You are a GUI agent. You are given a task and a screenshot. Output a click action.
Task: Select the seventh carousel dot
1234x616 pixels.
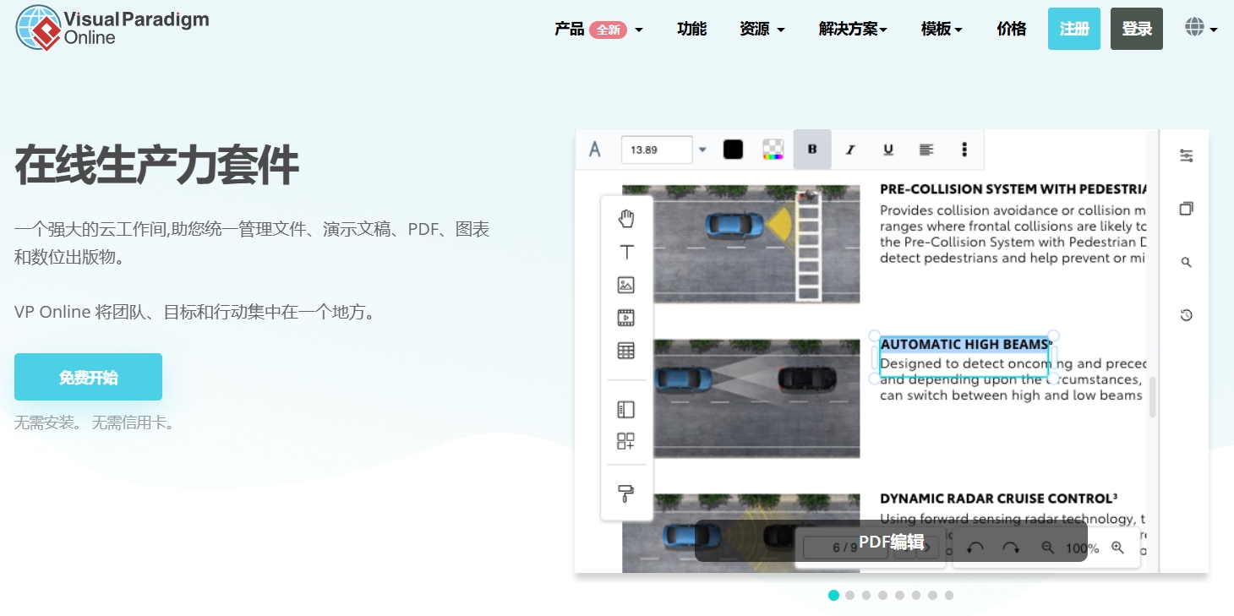point(932,595)
